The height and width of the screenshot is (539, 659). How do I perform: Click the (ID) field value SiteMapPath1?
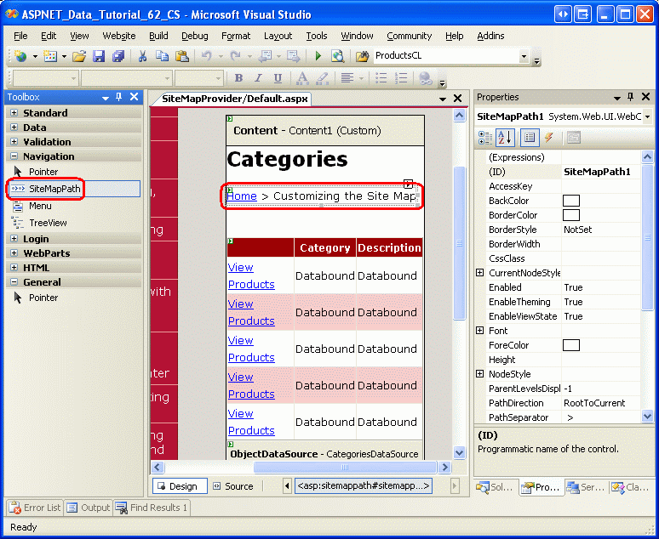click(x=597, y=172)
